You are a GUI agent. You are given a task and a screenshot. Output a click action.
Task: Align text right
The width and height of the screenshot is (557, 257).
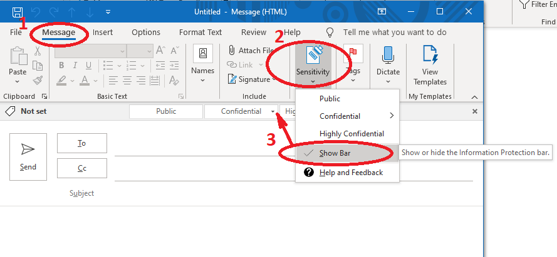[141, 81]
